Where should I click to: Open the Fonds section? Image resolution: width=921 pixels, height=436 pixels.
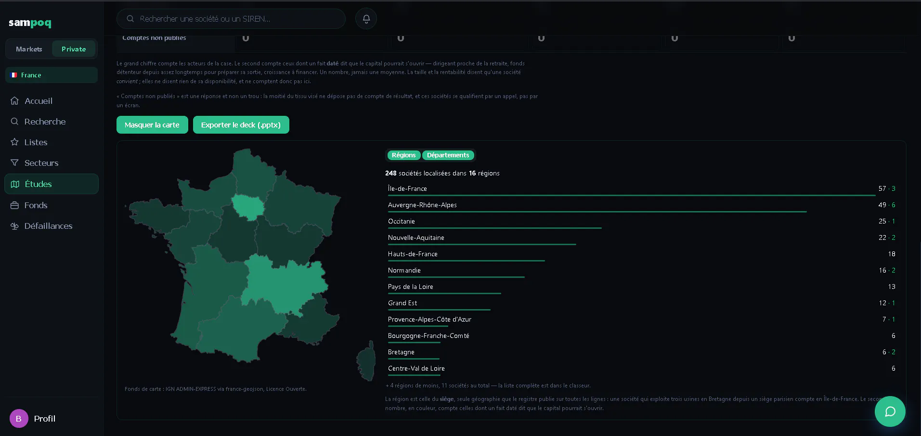52,205
